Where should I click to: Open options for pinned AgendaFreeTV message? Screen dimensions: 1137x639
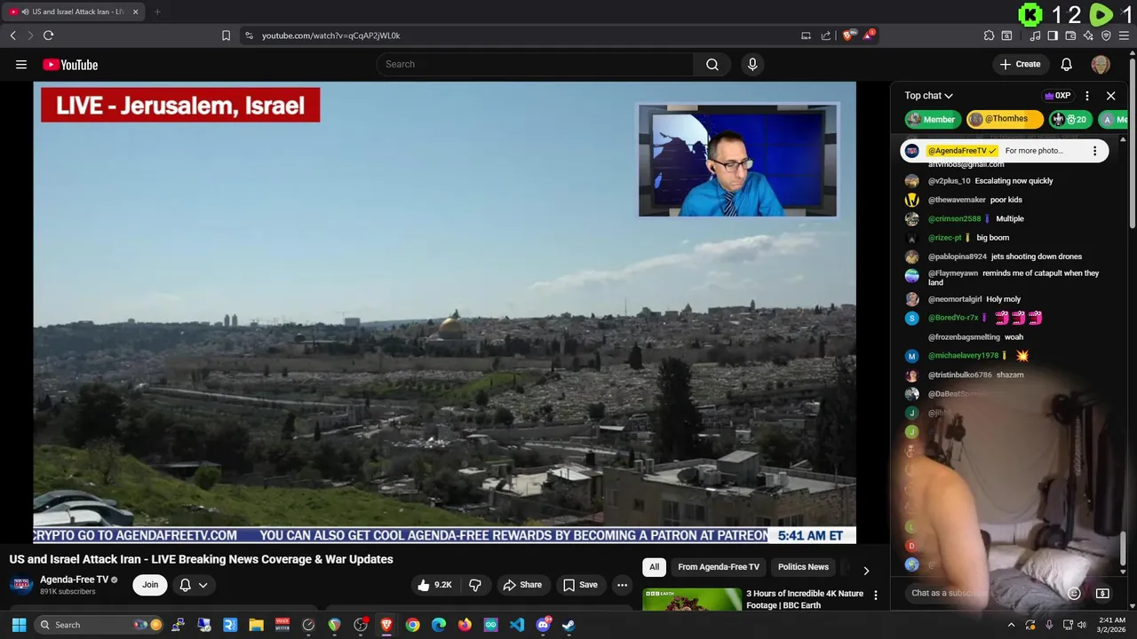1094,151
